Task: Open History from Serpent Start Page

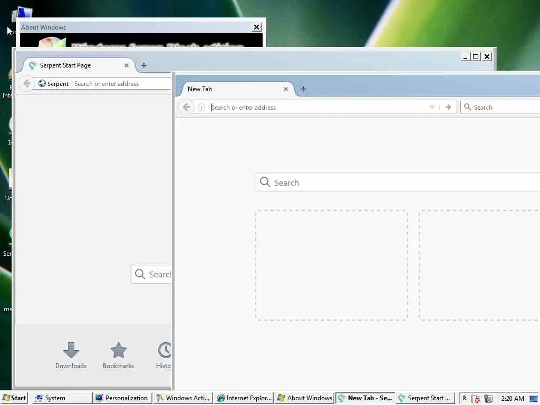Action: tap(163, 356)
